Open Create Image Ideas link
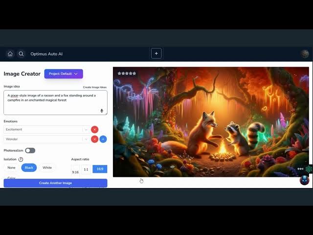This screenshot has width=313, height=235. pos(95,87)
